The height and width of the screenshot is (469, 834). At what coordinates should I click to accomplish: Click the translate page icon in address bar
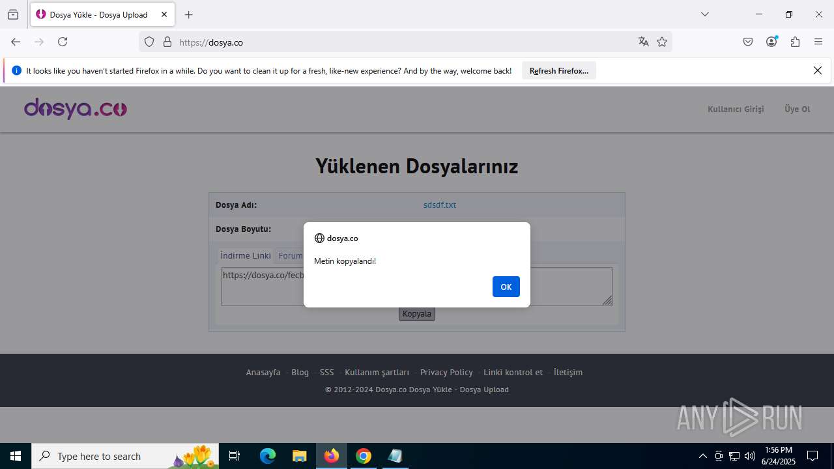click(x=644, y=42)
